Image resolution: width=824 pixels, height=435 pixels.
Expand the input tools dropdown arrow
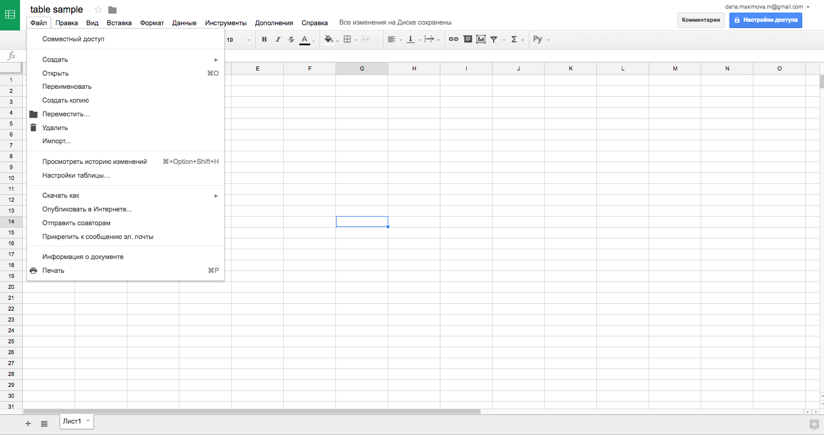[549, 40]
